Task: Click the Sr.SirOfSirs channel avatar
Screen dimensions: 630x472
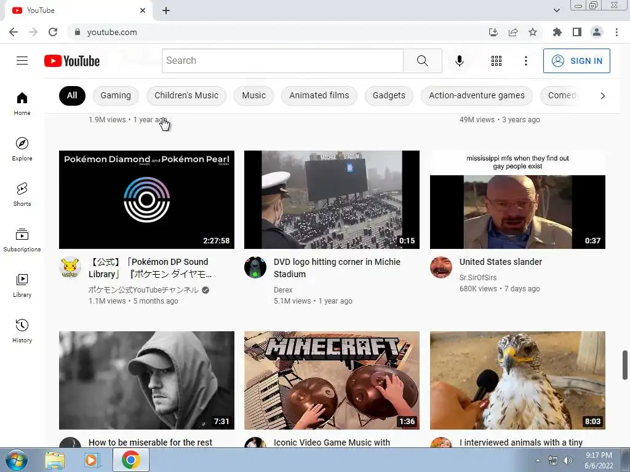Action: [441, 267]
